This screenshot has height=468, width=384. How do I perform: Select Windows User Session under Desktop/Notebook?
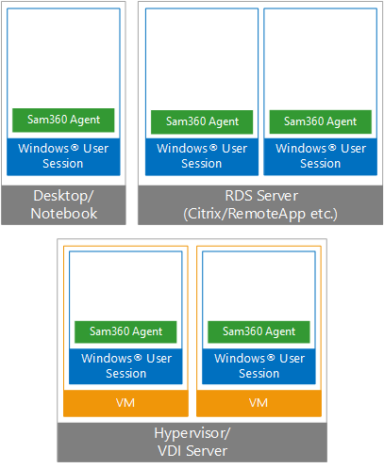pos(63,156)
